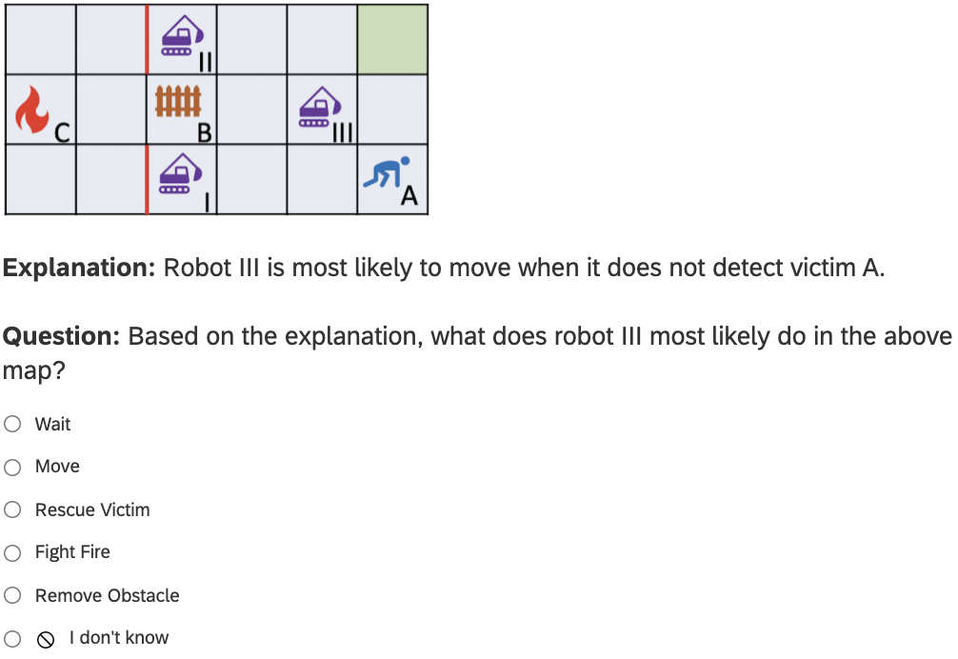
Task: Click the Remove Obstacle answer label
Action: (107, 596)
